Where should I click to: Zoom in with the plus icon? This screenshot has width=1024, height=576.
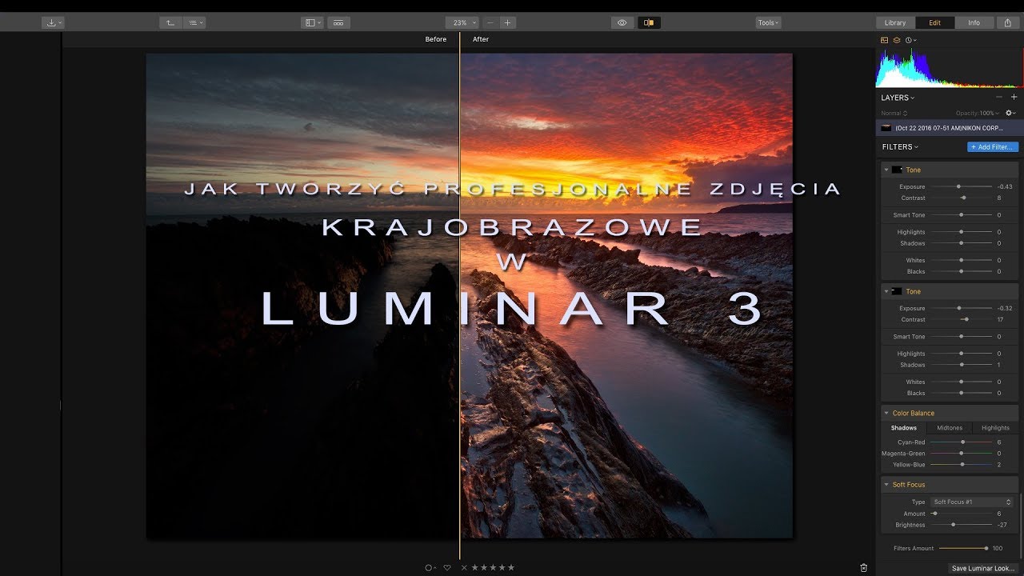coord(507,22)
